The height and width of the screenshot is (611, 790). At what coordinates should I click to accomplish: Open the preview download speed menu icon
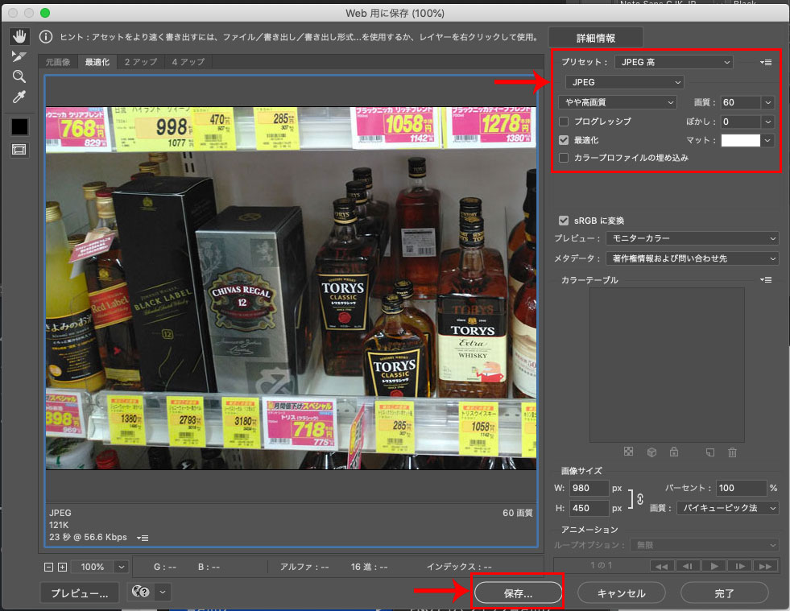click(x=143, y=538)
